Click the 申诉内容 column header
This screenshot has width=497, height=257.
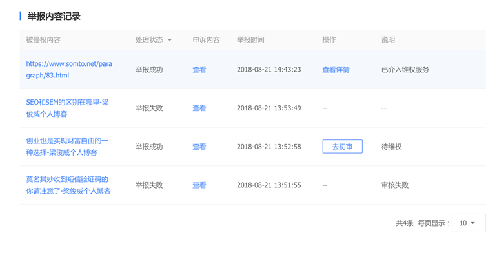tap(206, 40)
